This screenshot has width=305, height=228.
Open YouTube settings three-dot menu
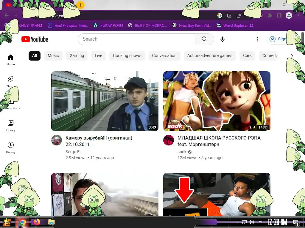point(258,39)
